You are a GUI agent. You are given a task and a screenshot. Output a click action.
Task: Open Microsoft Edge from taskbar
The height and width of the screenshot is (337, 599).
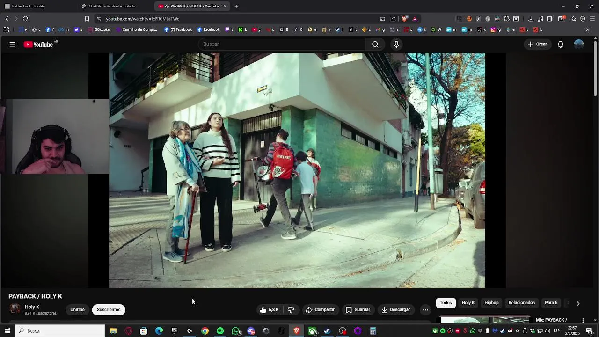click(x=159, y=331)
